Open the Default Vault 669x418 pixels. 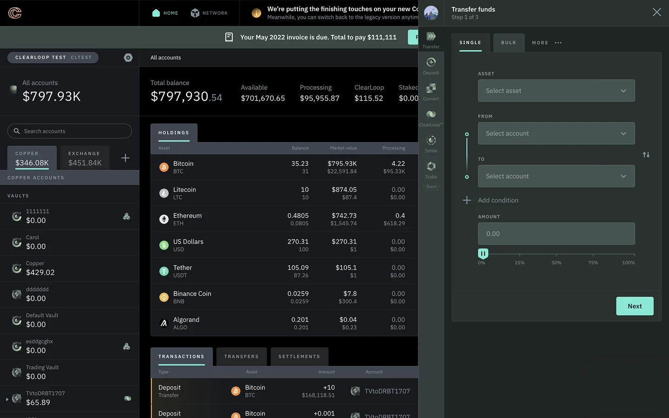(70, 320)
